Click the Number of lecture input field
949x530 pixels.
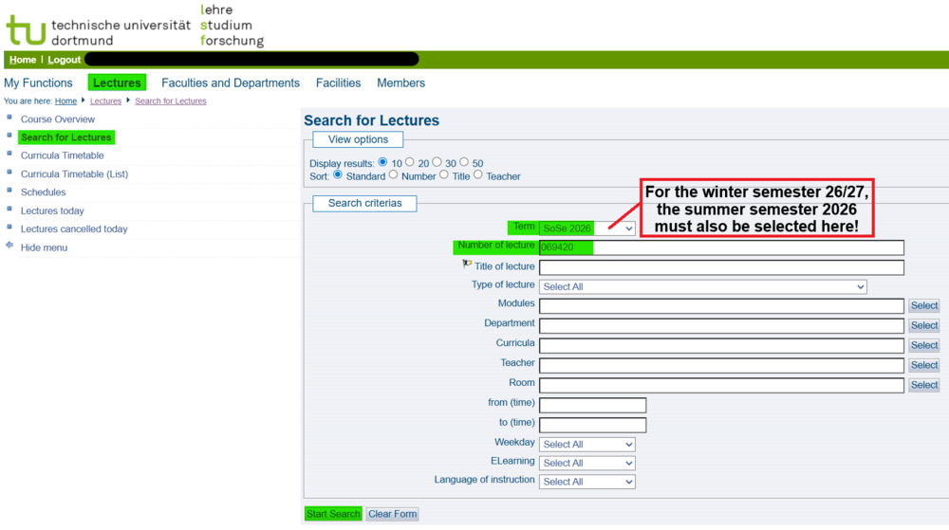click(721, 247)
